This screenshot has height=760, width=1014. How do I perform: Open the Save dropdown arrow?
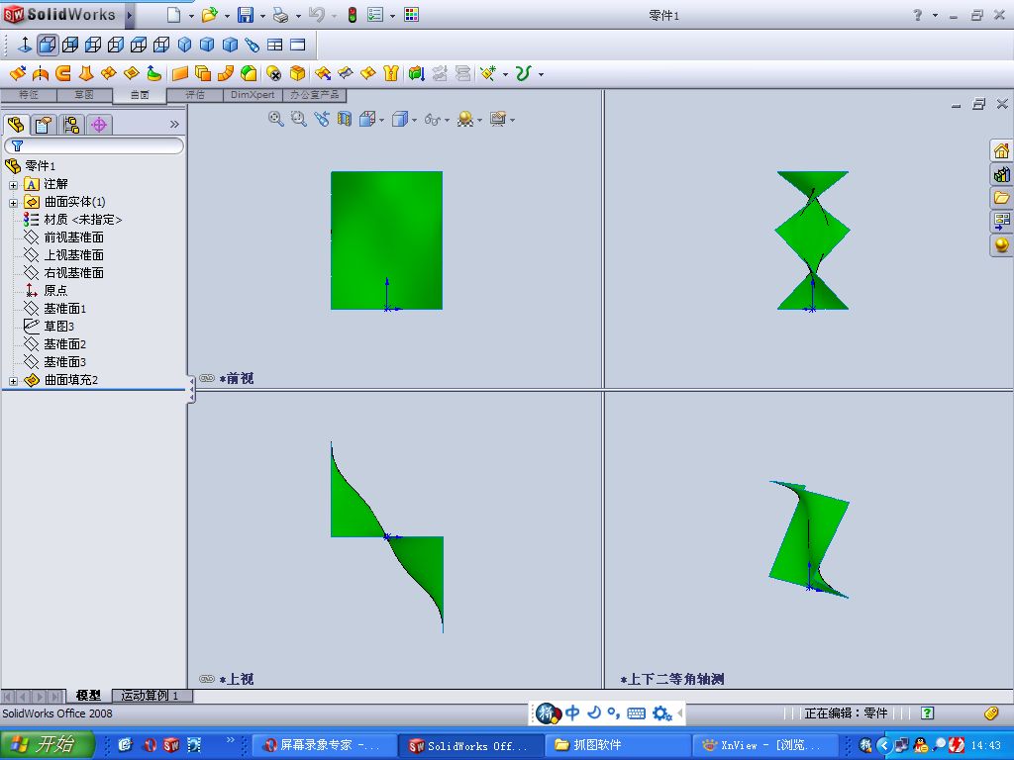click(262, 16)
